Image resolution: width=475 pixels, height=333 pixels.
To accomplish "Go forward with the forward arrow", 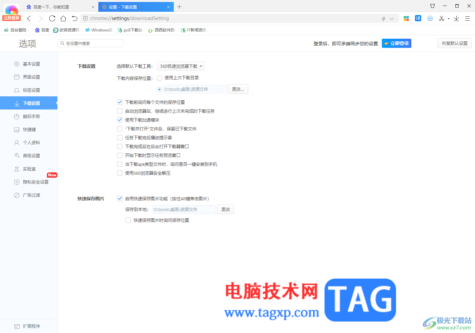I will click(41, 18).
